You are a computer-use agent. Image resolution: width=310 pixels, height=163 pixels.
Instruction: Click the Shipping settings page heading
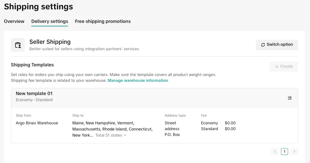point(38,6)
